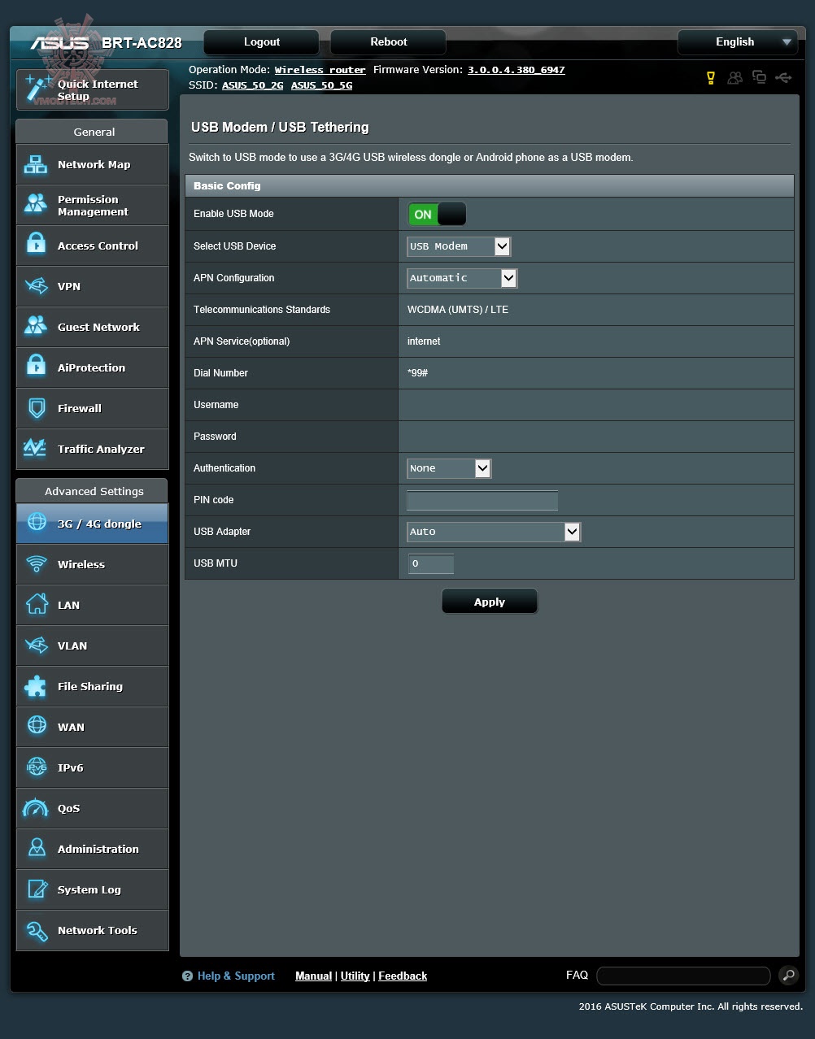Click the 3G / 4G dongle globe icon

point(37,523)
